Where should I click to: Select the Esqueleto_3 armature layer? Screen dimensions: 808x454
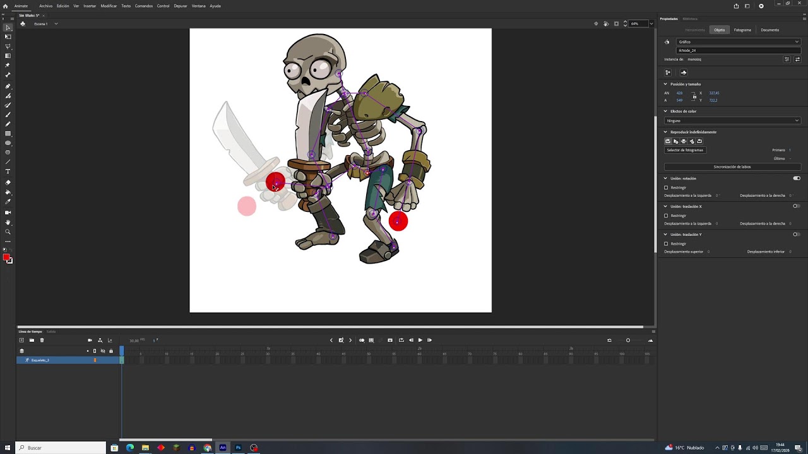(68, 360)
